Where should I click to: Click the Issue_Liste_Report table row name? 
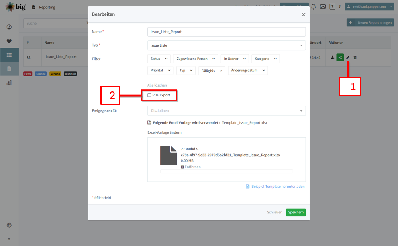tap(61, 57)
